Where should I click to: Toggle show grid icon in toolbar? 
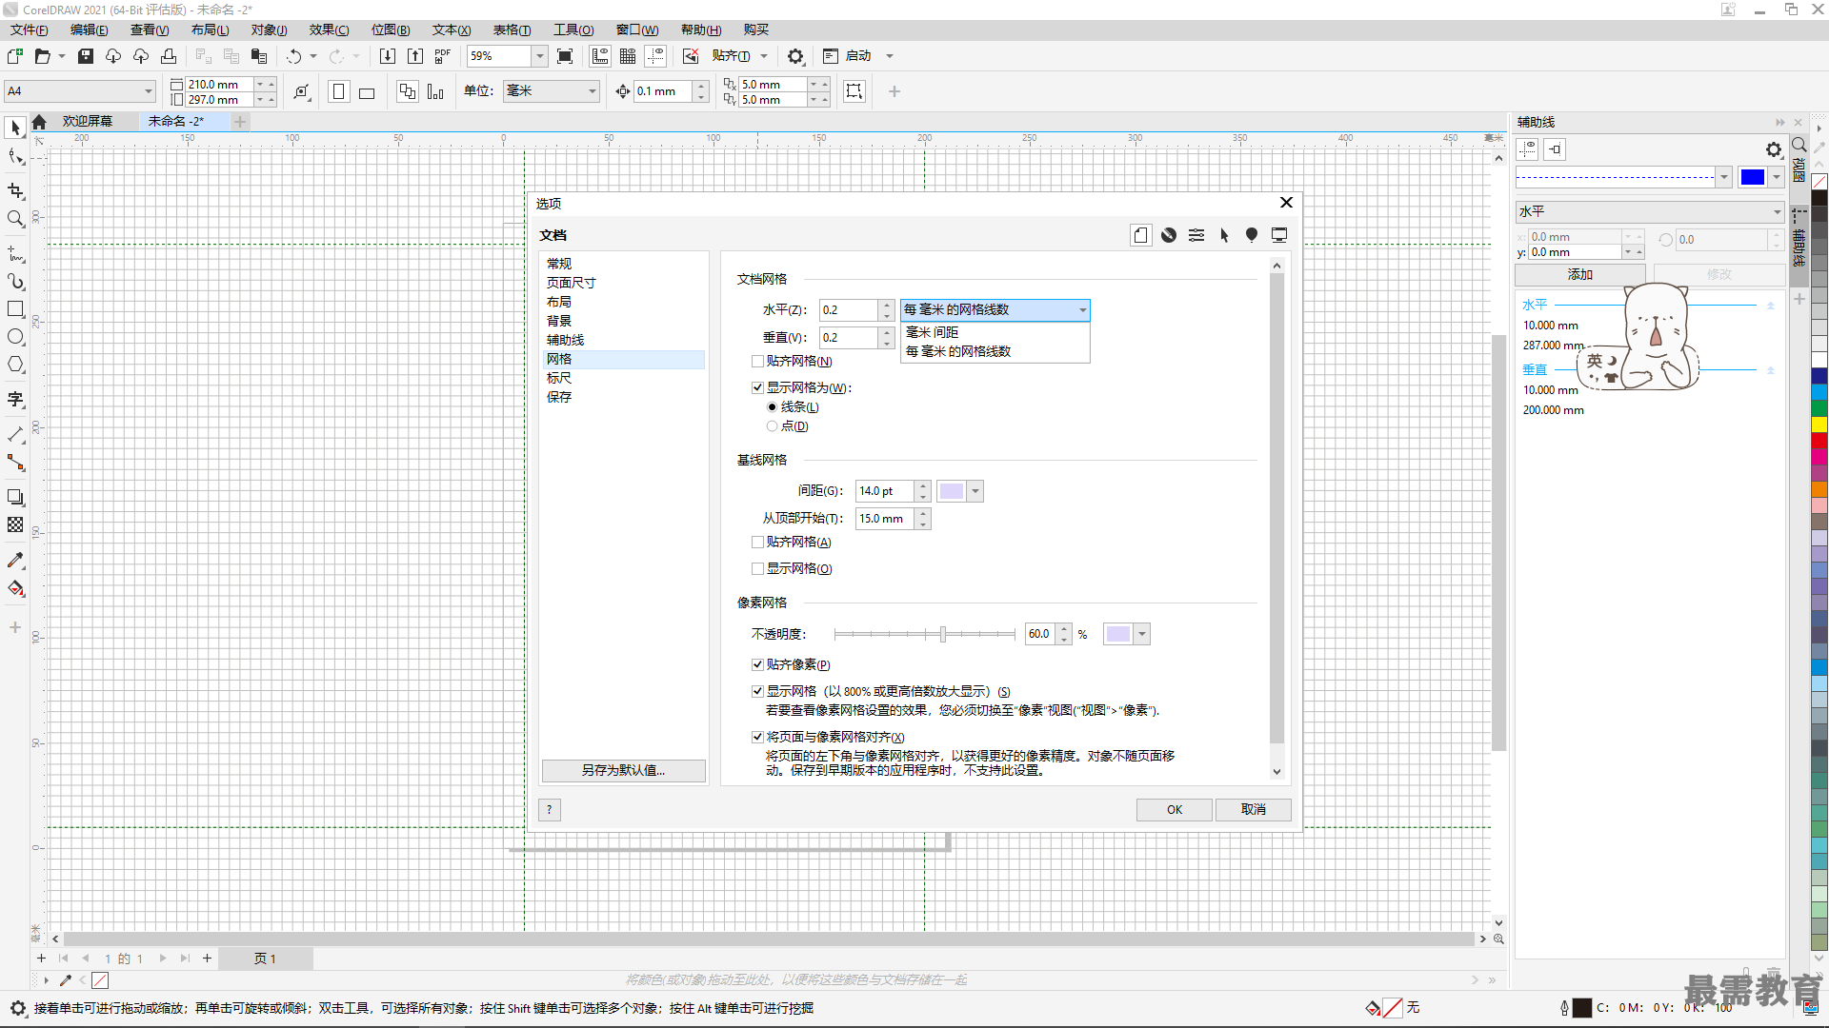tap(628, 56)
